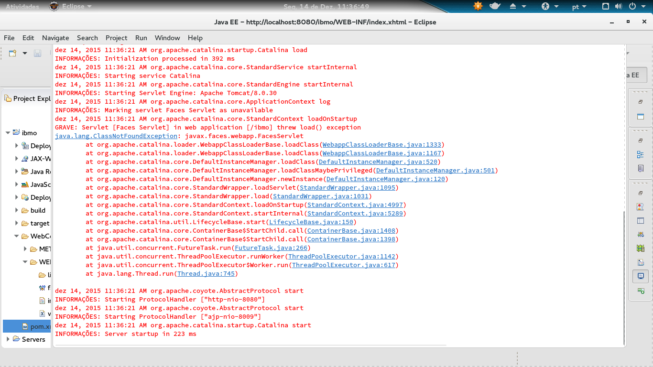The image size is (653, 367).
Task: Open FutureTask.java:266 link
Action: coord(271,248)
